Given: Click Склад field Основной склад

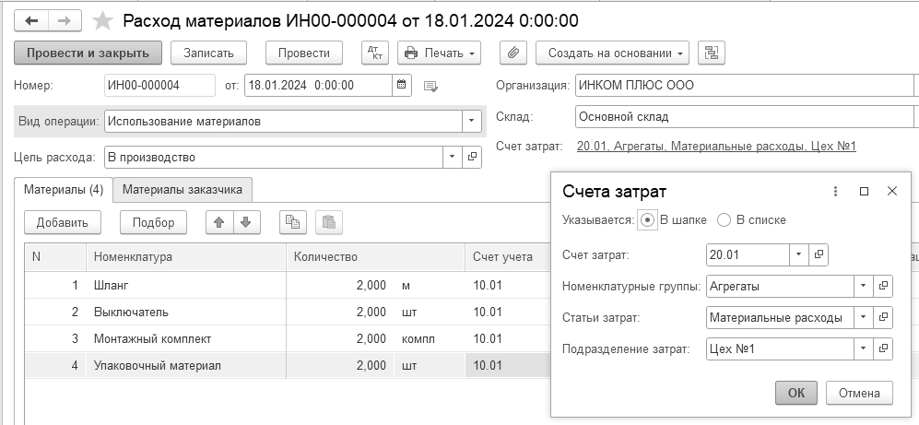Looking at the screenshot, I should click(x=745, y=117).
